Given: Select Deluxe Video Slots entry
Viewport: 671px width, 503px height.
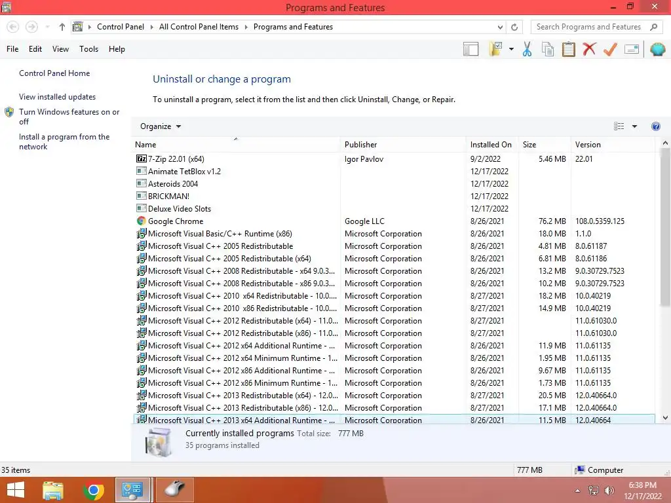Looking at the screenshot, I should coord(394,208).
